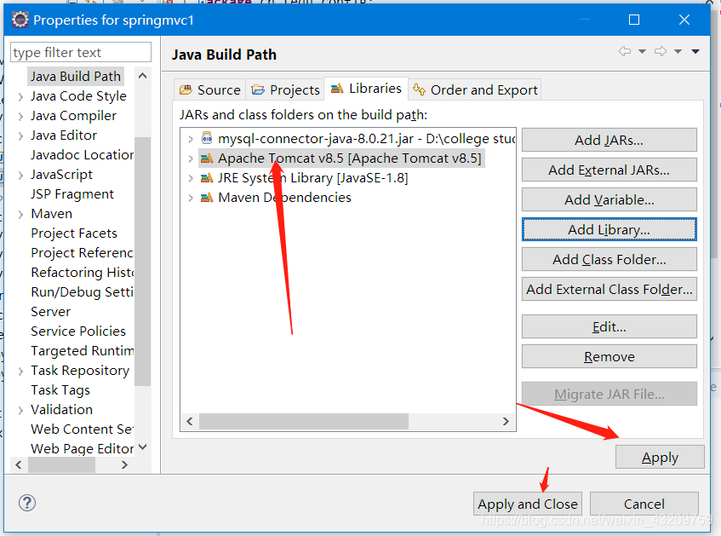
Task: Expand Java Compiler in sidebar
Action: coord(20,117)
